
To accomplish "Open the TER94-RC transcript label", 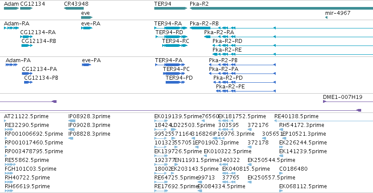I will 176,41.
